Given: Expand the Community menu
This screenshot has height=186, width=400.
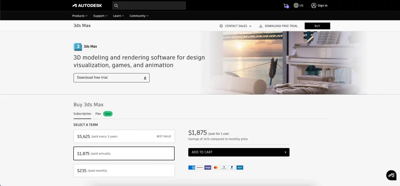Looking at the screenshot, I should click(139, 16).
